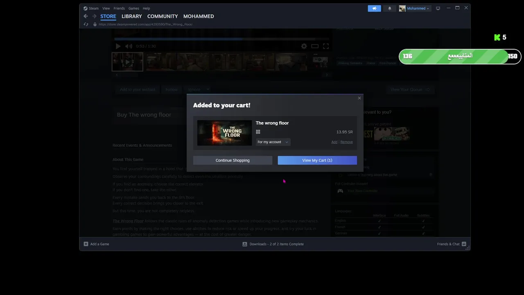
Task: Switch to the STORE tab
Action: point(108,16)
